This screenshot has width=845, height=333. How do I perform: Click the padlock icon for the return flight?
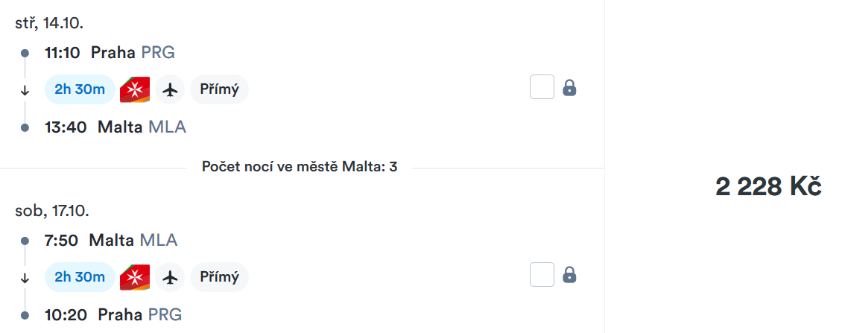569,276
